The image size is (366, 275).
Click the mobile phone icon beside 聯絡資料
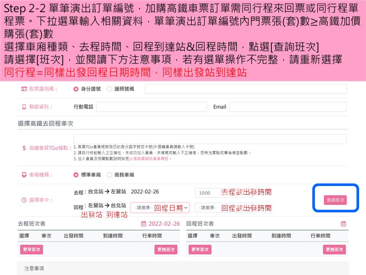pos(24,107)
